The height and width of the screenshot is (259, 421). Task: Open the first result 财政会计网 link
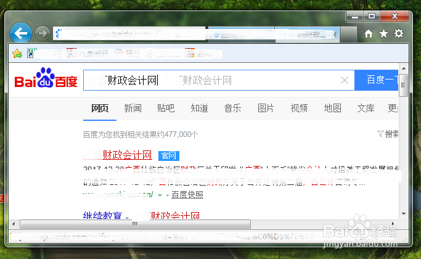pos(118,155)
